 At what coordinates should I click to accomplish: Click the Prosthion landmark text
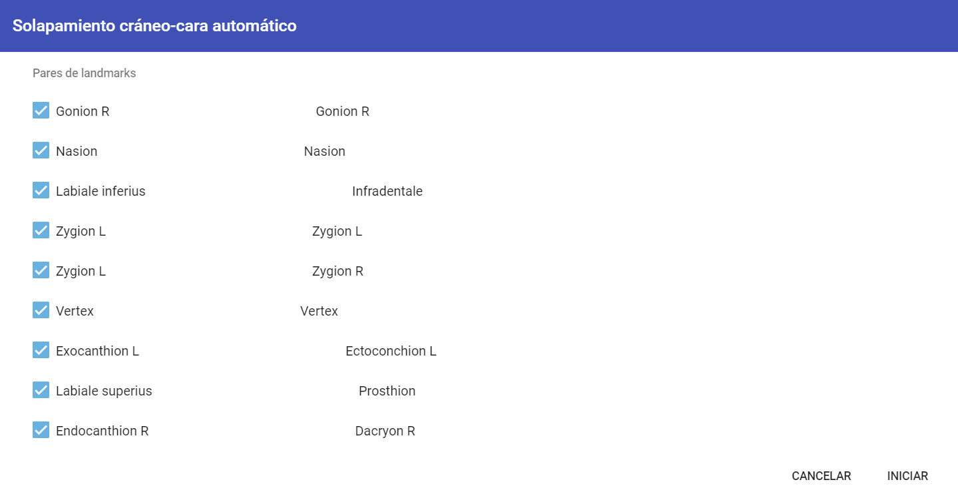coord(387,391)
